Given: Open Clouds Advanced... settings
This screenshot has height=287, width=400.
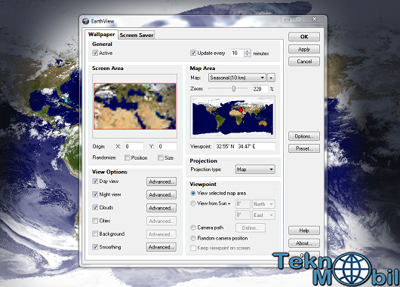Looking at the screenshot, I should tap(162, 208).
